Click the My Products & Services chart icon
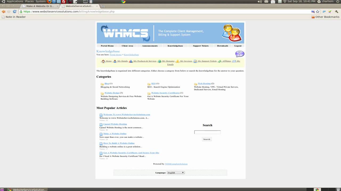Image resolution: width=341 pixels, height=191 pixels. pos(131,61)
